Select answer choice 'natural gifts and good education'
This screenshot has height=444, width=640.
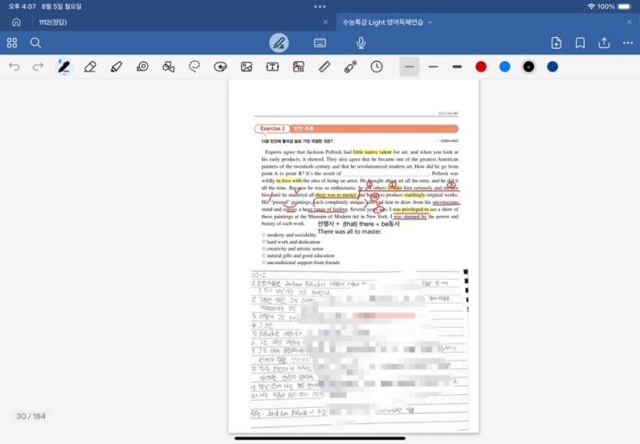click(300, 256)
